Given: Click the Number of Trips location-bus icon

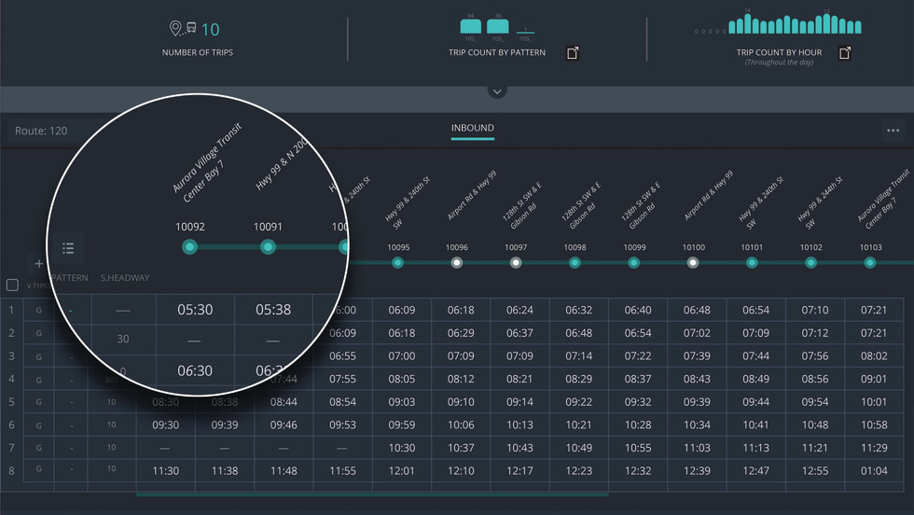Looking at the screenshot, I should [x=184, y=30].
